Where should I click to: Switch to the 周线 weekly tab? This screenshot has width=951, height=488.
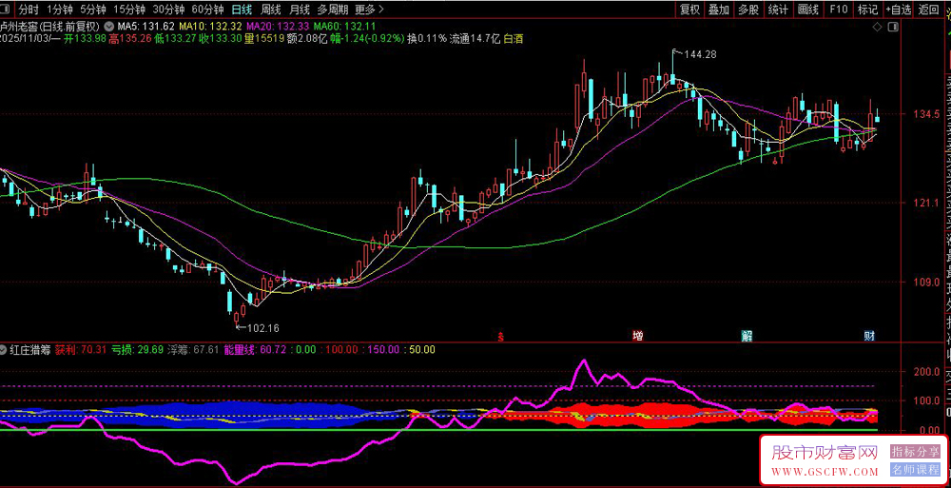point(271,10)
